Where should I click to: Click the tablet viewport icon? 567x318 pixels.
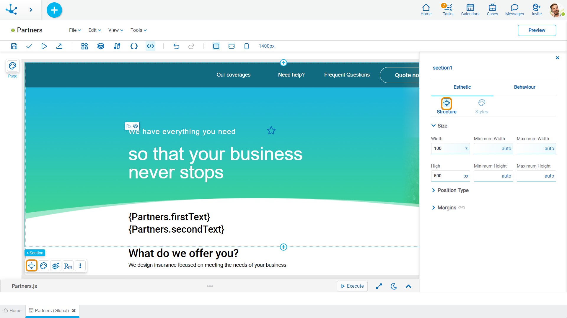(x=231, y=47)
